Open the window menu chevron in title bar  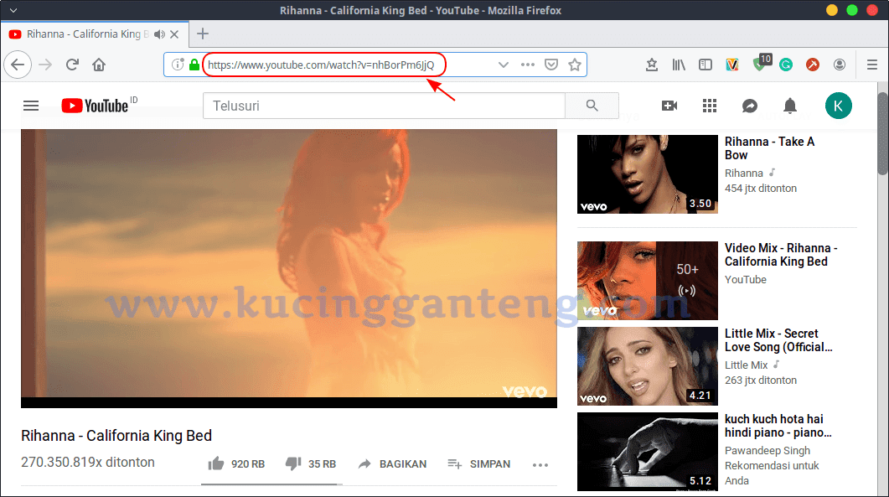point(13,10)
